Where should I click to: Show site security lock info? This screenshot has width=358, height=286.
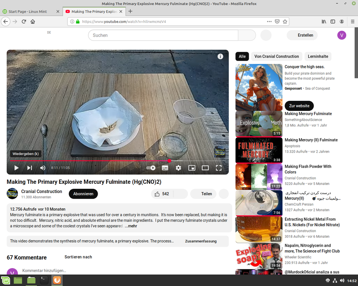[78, 22]
